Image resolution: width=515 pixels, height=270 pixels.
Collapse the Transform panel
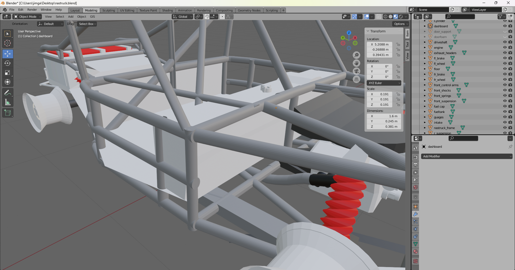tap(368, 31)
